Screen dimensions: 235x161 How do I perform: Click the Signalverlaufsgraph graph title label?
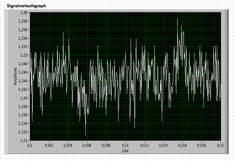26,6
